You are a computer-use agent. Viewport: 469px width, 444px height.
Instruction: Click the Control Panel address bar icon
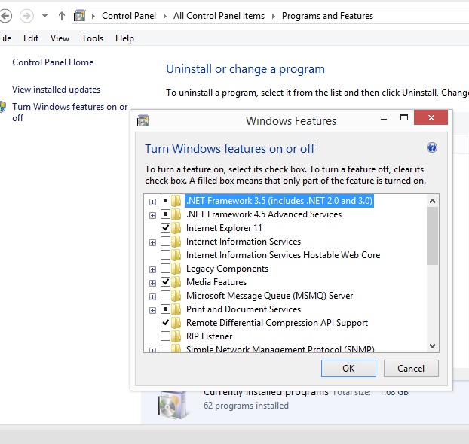80,16
